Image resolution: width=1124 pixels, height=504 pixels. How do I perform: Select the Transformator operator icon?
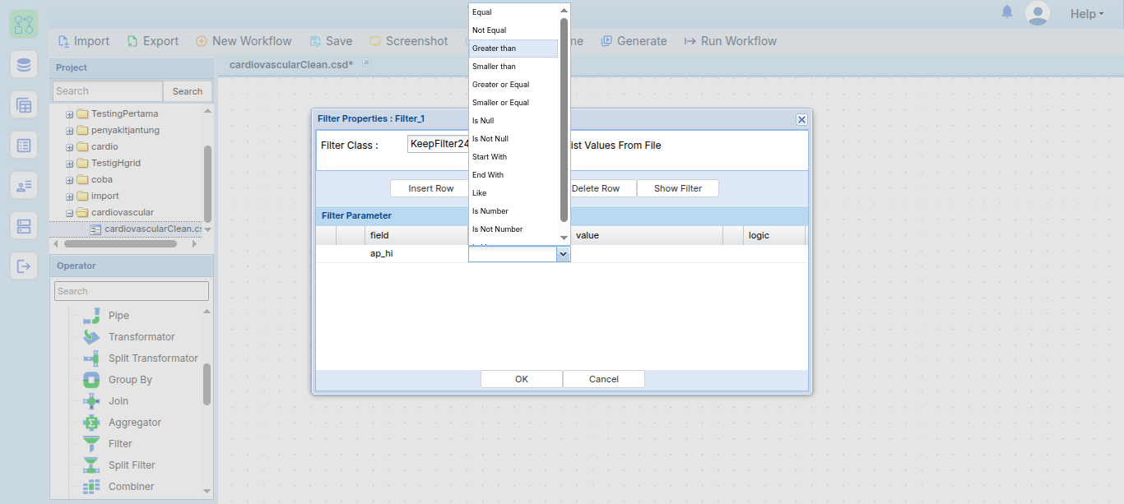coord(91,337)
